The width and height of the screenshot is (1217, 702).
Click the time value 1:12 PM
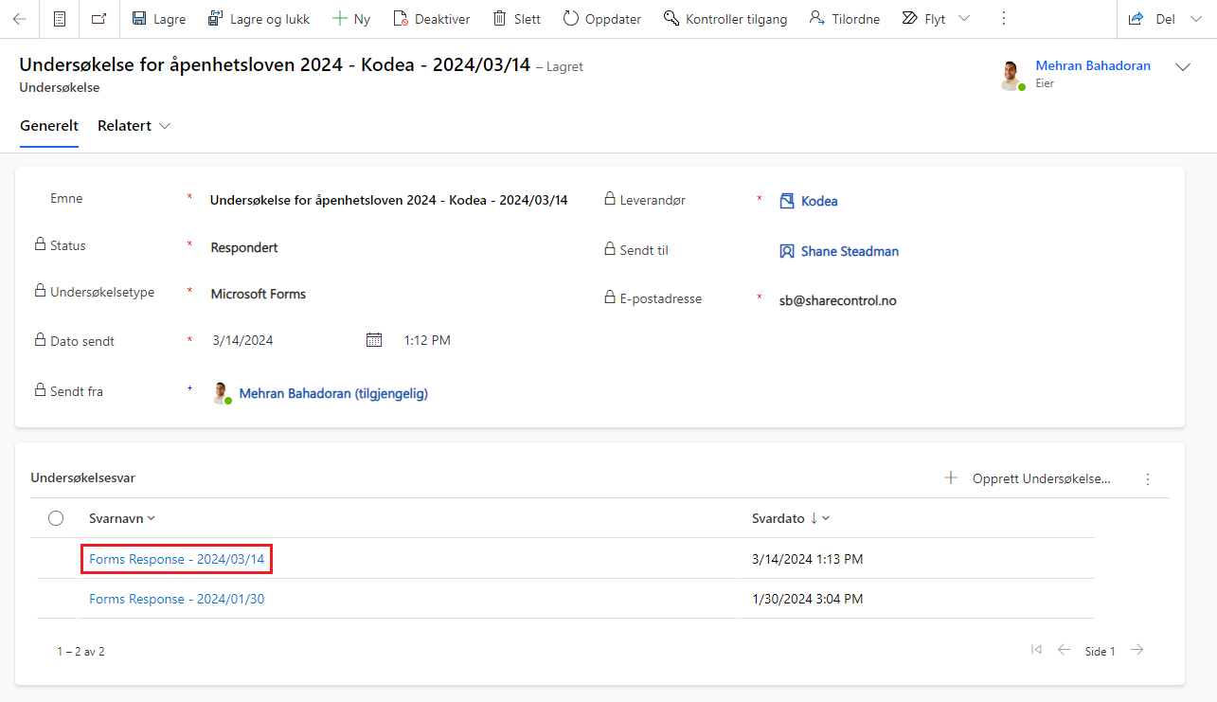pyautogui.click(x=427, y=340)
